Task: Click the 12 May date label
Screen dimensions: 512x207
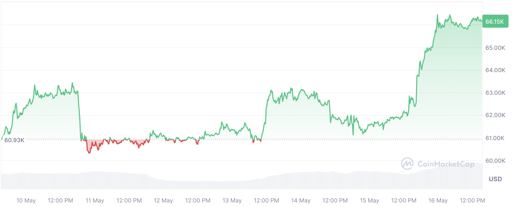Action: point(163,200)
